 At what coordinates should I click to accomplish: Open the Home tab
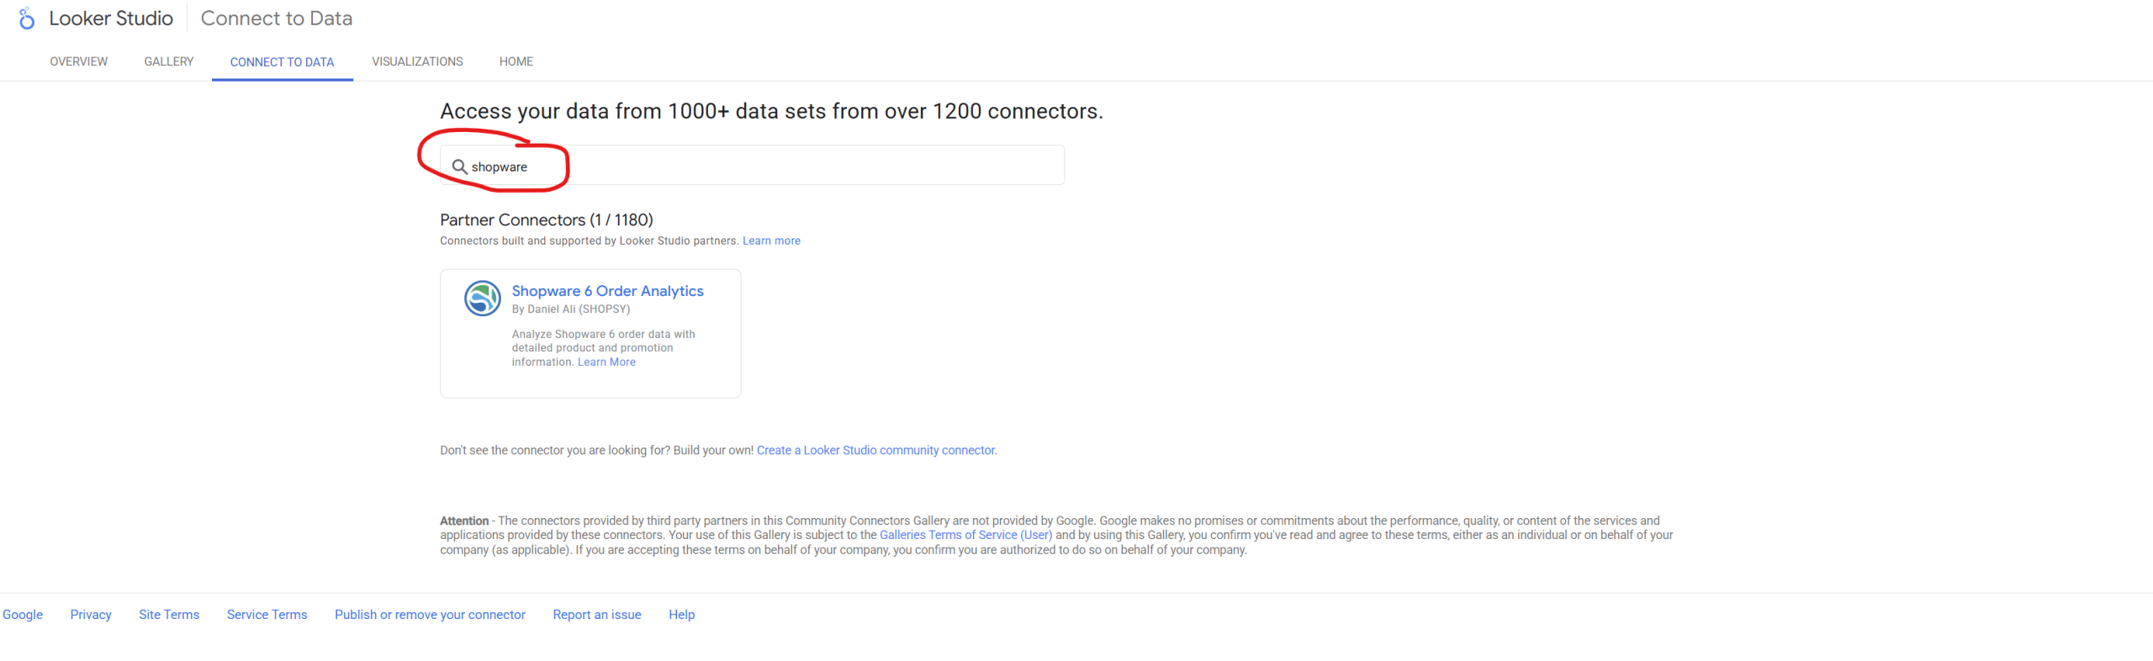[516, 61]
